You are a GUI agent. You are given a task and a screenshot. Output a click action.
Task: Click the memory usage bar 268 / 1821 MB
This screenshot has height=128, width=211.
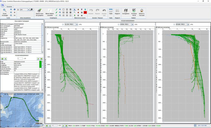pos(202,125)
